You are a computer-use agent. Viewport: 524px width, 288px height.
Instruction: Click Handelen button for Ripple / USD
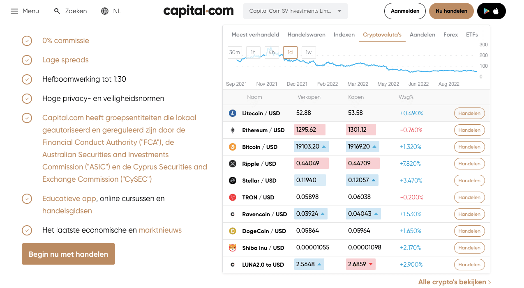[469, 164]
